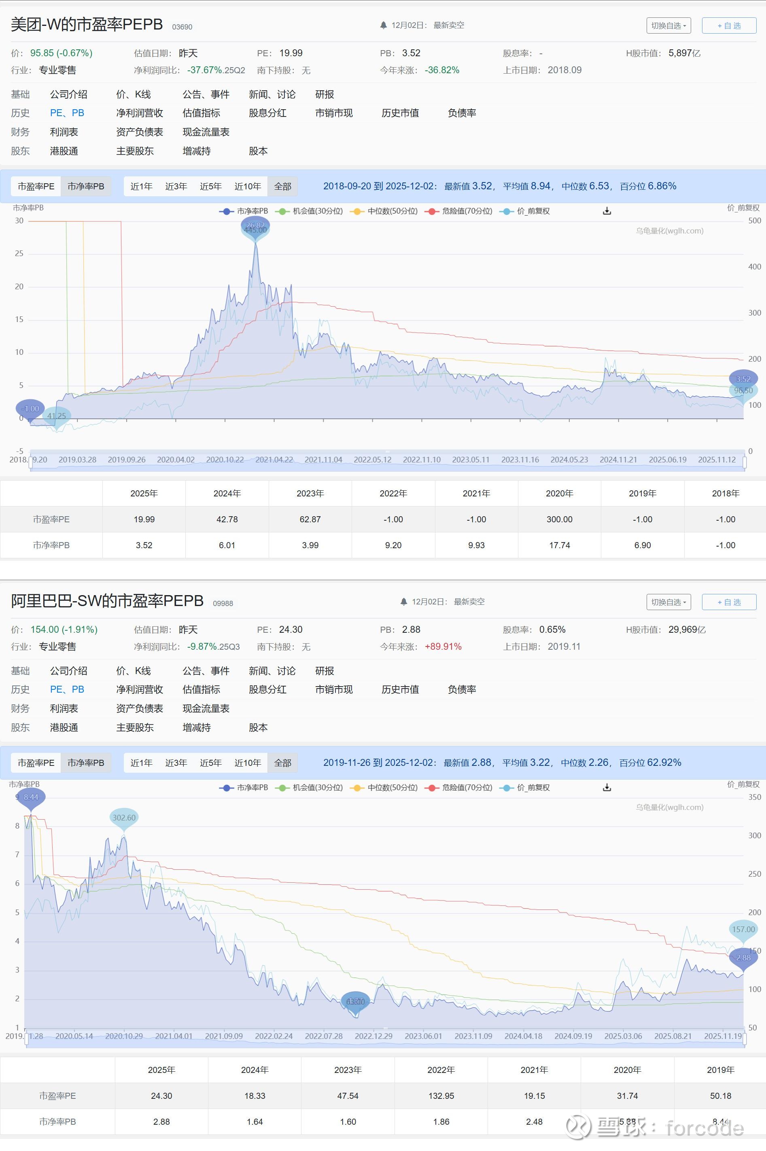The height and width of the screenshot is (1151, 766).
Task: Open 股本 link under Meituan
Action: [259, 151]
